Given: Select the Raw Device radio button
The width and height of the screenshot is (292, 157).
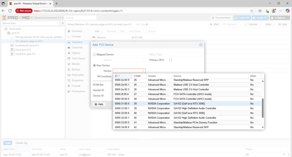Looking at the screenshot, I should [x=95, y=65].
